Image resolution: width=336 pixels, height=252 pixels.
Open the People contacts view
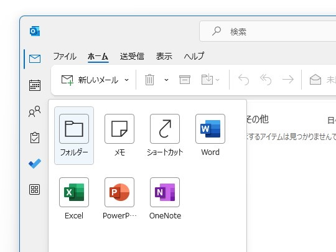[x=34, y=111]
